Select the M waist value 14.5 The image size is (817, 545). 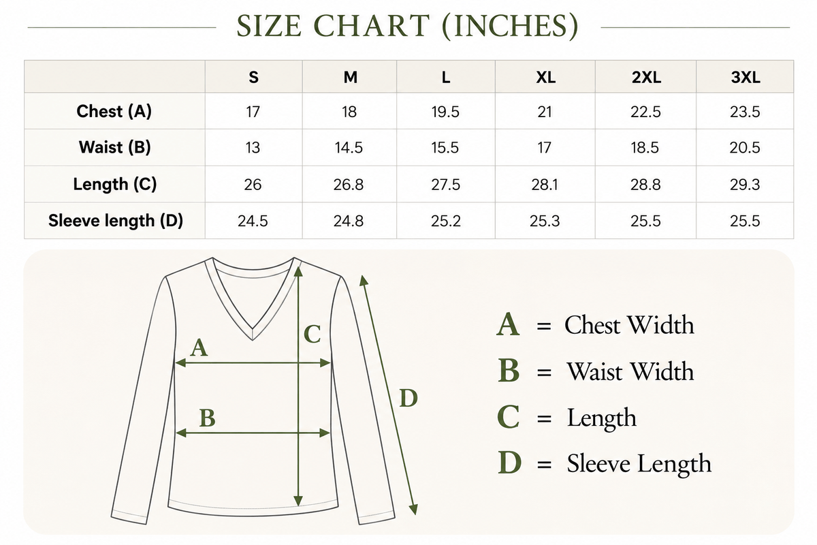(x=349, y=148)
